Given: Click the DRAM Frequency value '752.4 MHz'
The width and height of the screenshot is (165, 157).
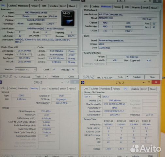Looking at the screenshot, I should 46,111.
